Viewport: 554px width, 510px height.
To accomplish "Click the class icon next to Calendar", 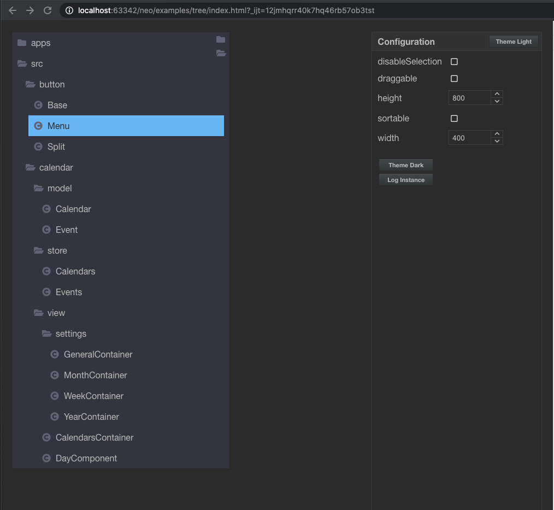I will coord(46,209).
